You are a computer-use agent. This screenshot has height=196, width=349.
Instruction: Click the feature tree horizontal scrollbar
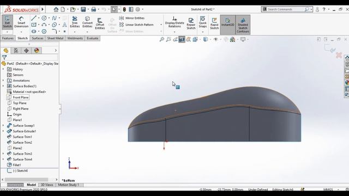(x=26, y=180)
